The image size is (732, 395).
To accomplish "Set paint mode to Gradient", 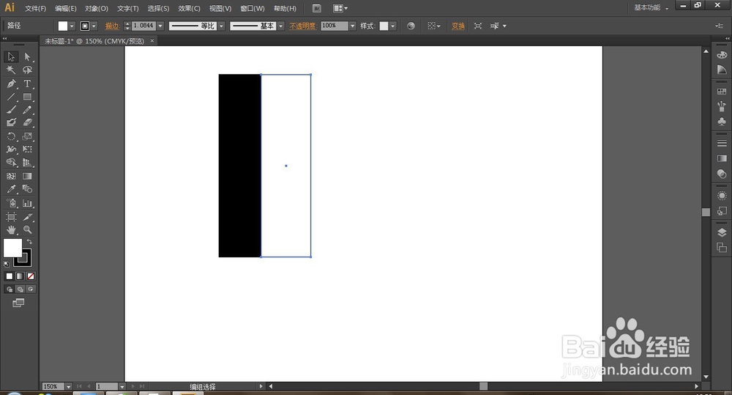I will tap(20, 276).
